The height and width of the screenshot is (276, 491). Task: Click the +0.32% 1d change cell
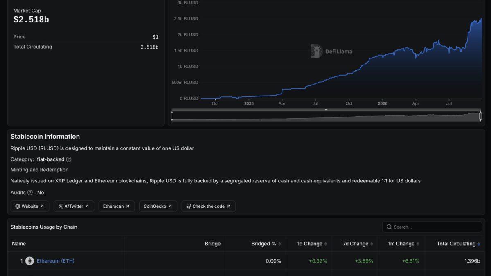[x=318, y=261]
